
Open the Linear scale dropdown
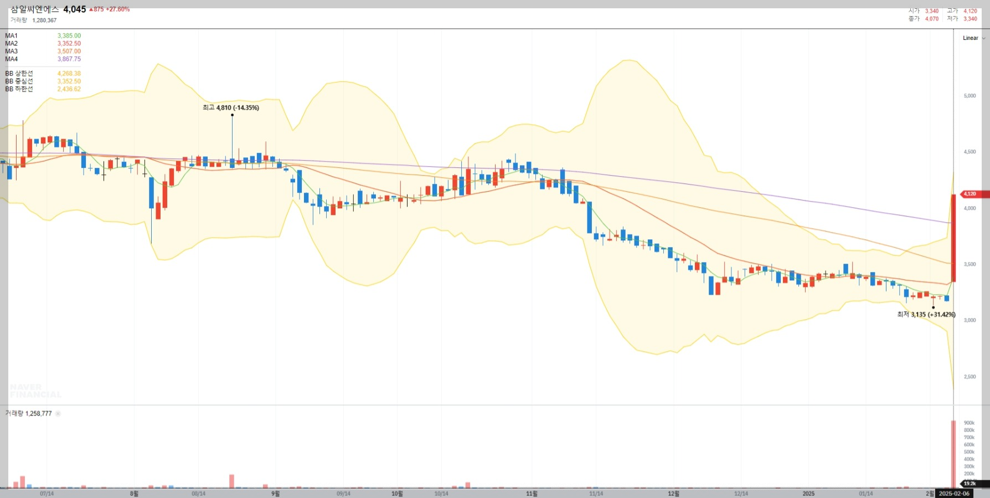click(974, 38)
